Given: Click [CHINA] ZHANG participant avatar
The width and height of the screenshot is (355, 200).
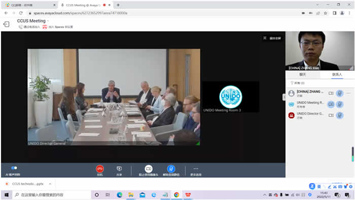Looking at the screenshot, I should (292, 93).
